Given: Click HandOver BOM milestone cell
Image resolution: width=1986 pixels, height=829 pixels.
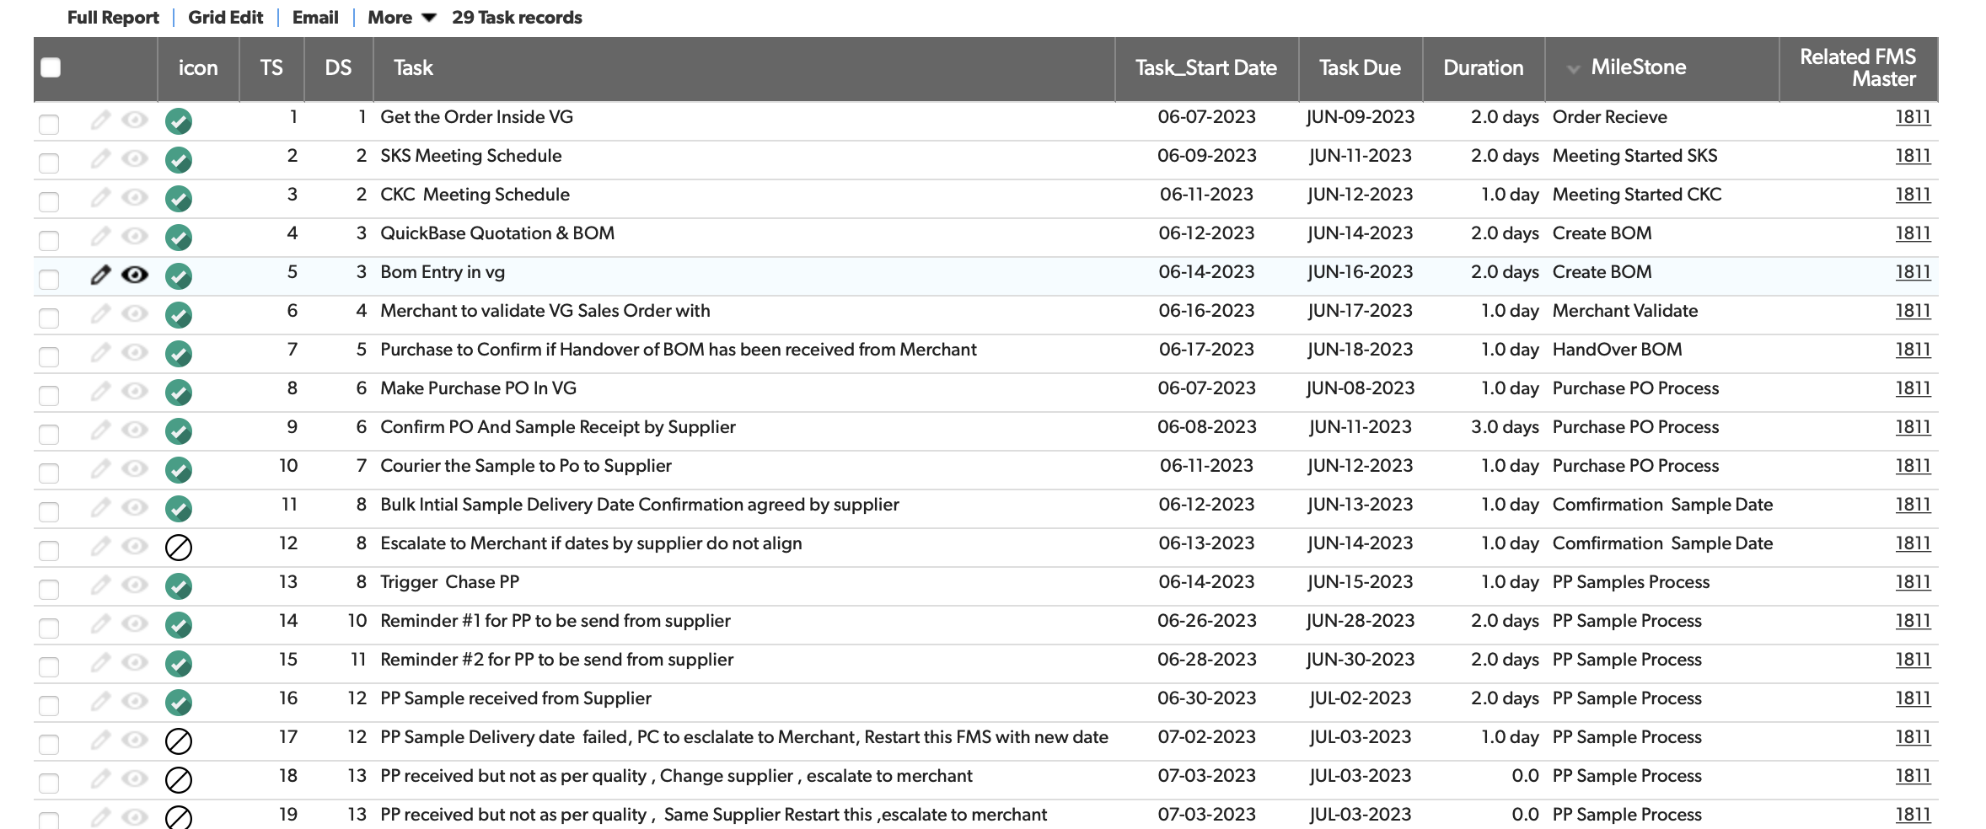Looking at the screenshot, I should [x=1617, y=350].
